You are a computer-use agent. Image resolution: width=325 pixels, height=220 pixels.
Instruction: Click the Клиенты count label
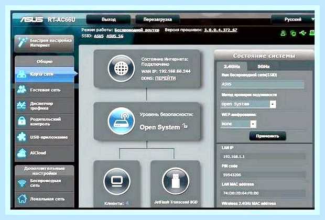point(116,203)
